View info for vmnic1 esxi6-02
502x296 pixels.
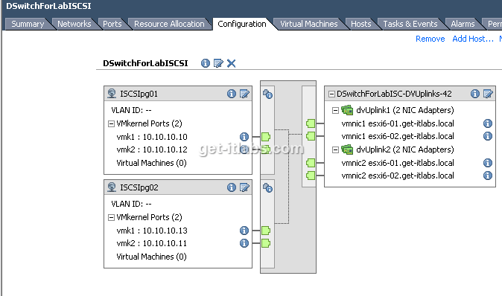click(x=488, y=136)
